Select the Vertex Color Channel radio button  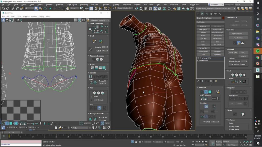(x=230, y=64)
